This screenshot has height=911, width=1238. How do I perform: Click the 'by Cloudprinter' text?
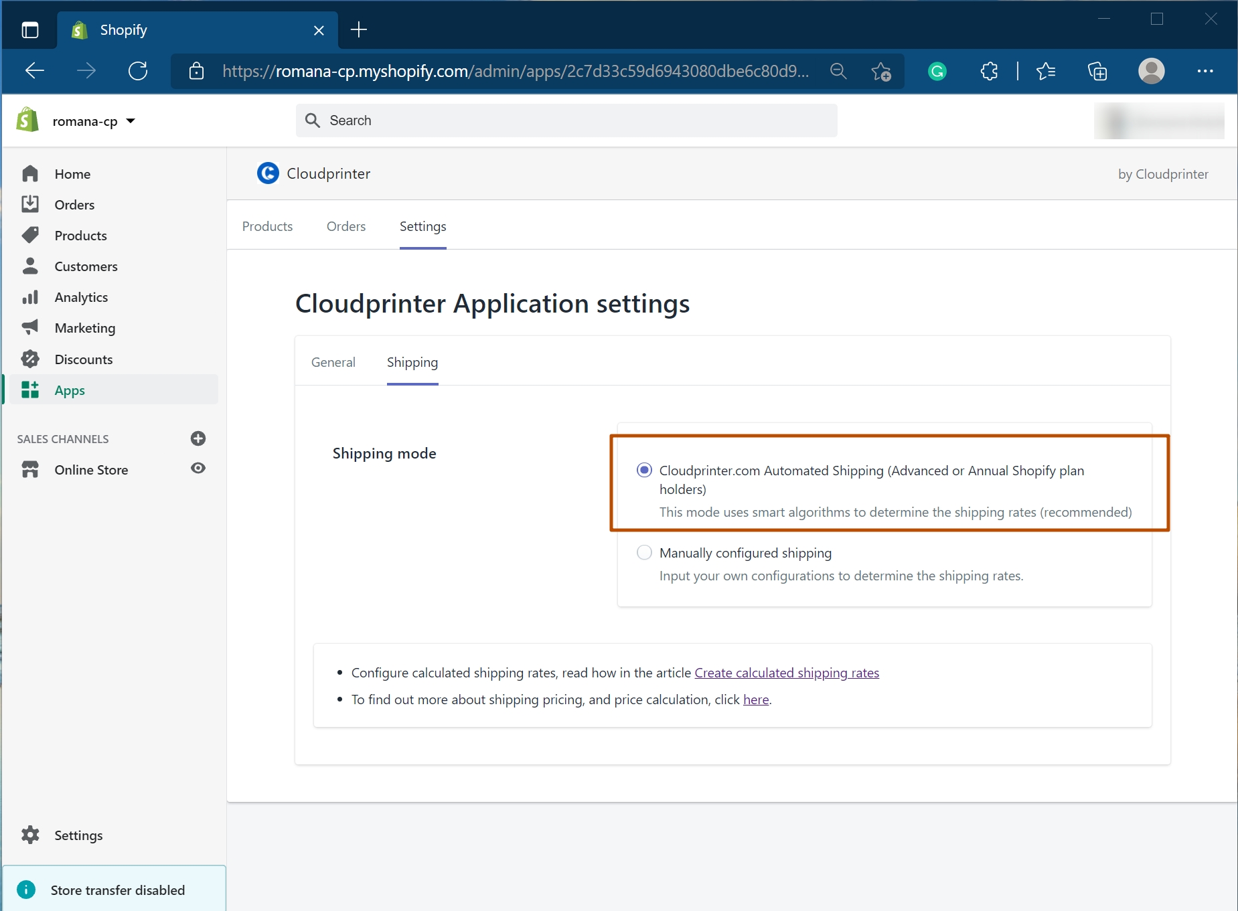pyautogui.click(x=1164, y=174)
